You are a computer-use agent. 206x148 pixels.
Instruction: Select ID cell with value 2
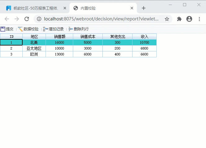(11, 48)
